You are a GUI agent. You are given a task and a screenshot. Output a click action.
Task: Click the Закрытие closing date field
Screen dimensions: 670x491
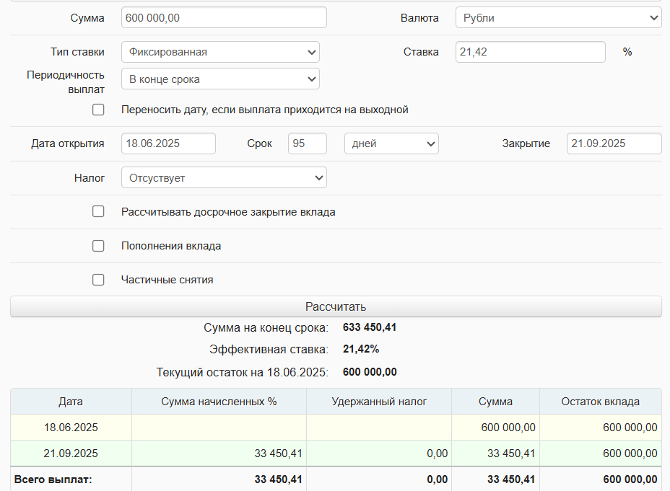pyautogui.click(x=614, y=143)
